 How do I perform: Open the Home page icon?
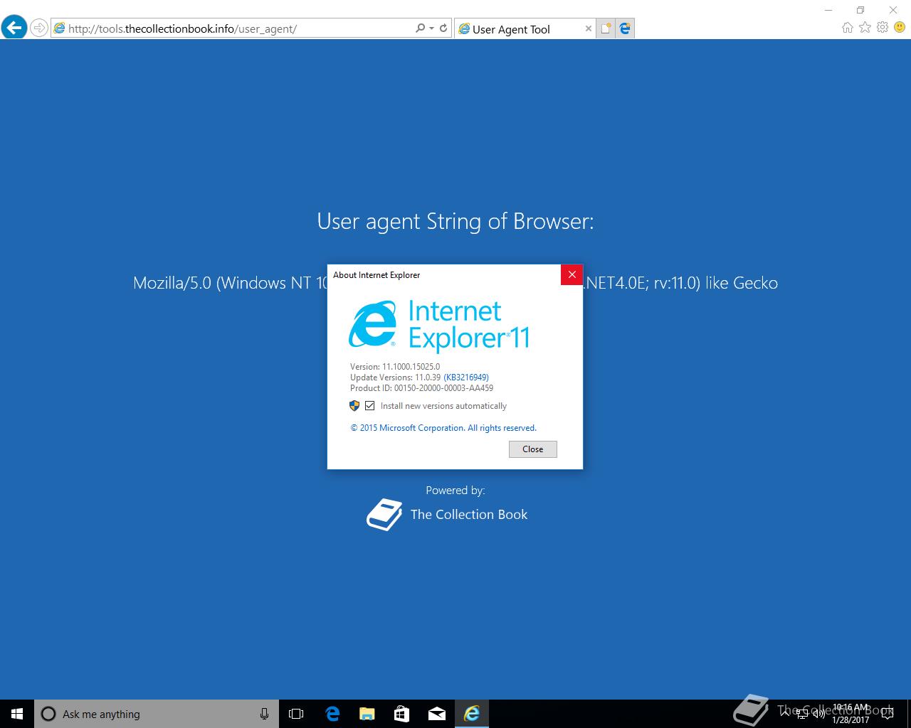click(x=847, y=28)
